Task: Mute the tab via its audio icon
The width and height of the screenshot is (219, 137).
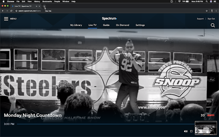Action: 37,6
